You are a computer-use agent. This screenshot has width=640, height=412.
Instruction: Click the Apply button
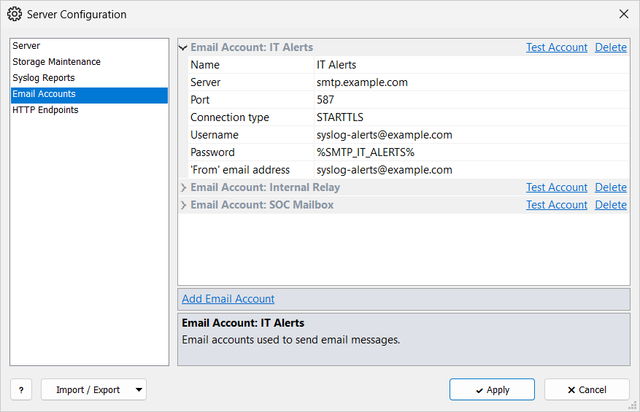coord(492,389)
